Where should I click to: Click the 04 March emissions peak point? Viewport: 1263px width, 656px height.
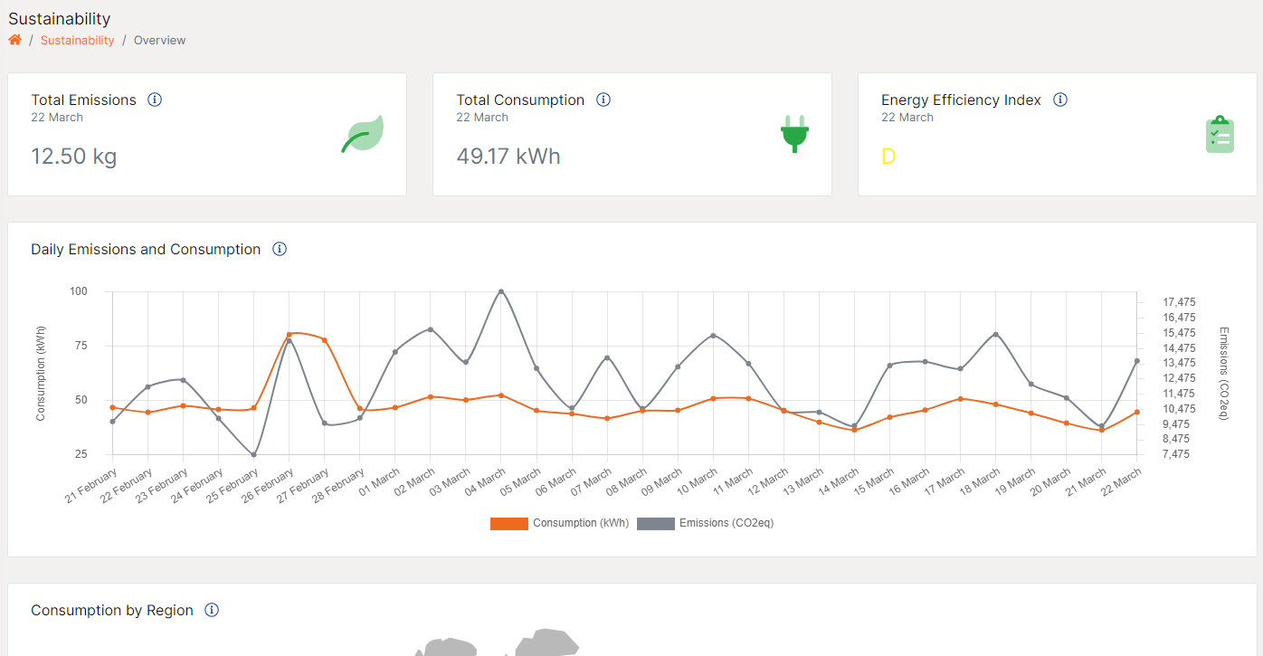(501, 291)
